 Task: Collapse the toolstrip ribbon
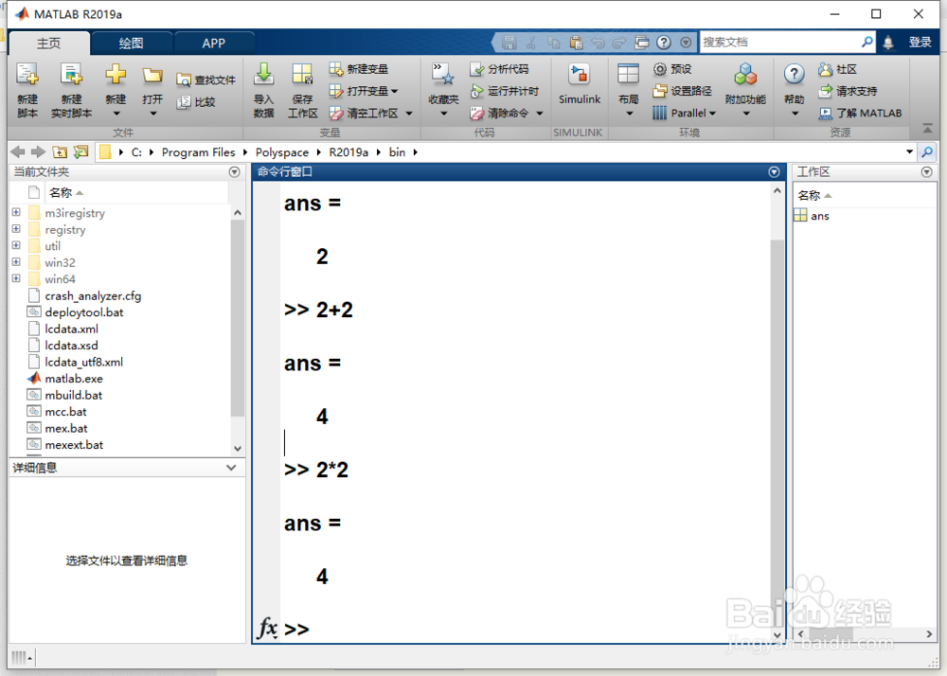(927, 128)
